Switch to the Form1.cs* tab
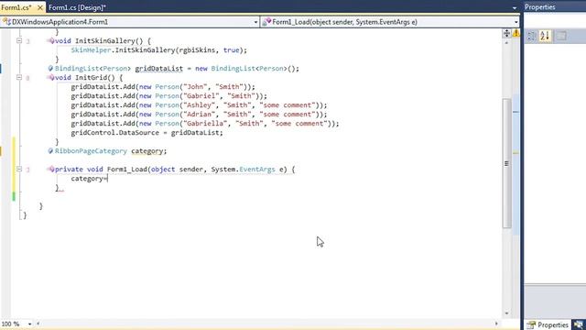The height and width of the screenshot is (330, 586). [16, 7]
